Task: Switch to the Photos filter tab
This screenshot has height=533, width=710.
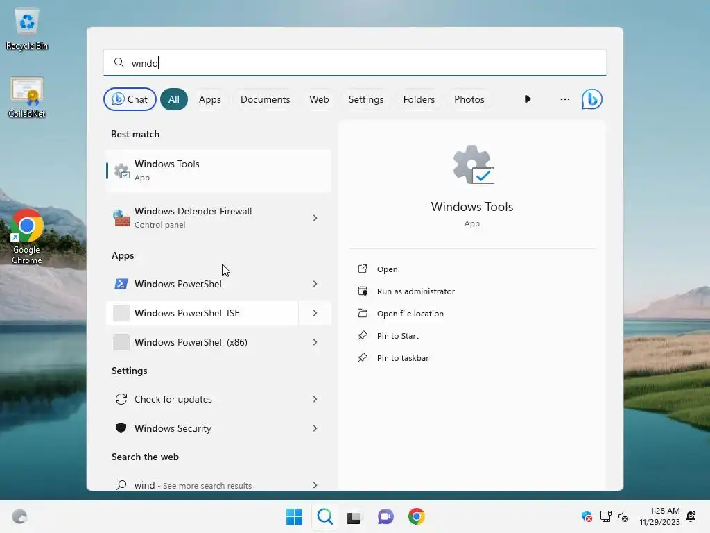Action: click(x=469, y=99)
